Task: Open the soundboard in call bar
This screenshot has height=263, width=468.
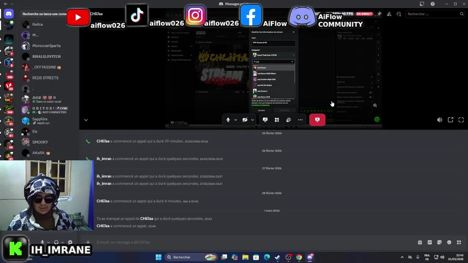Action: [x=288, y=120]
